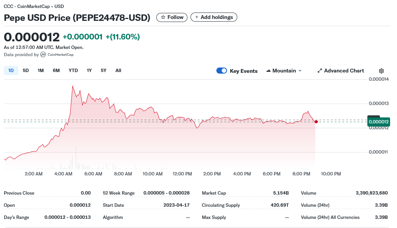Click the Pepe USD Price heading
This screenshot has height=228, width=397.
(77, 18)
